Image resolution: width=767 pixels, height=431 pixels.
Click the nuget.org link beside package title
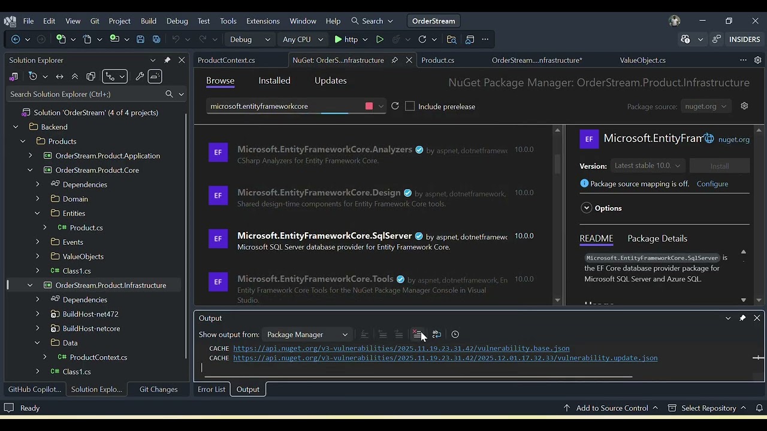click(x=734, y=139)
